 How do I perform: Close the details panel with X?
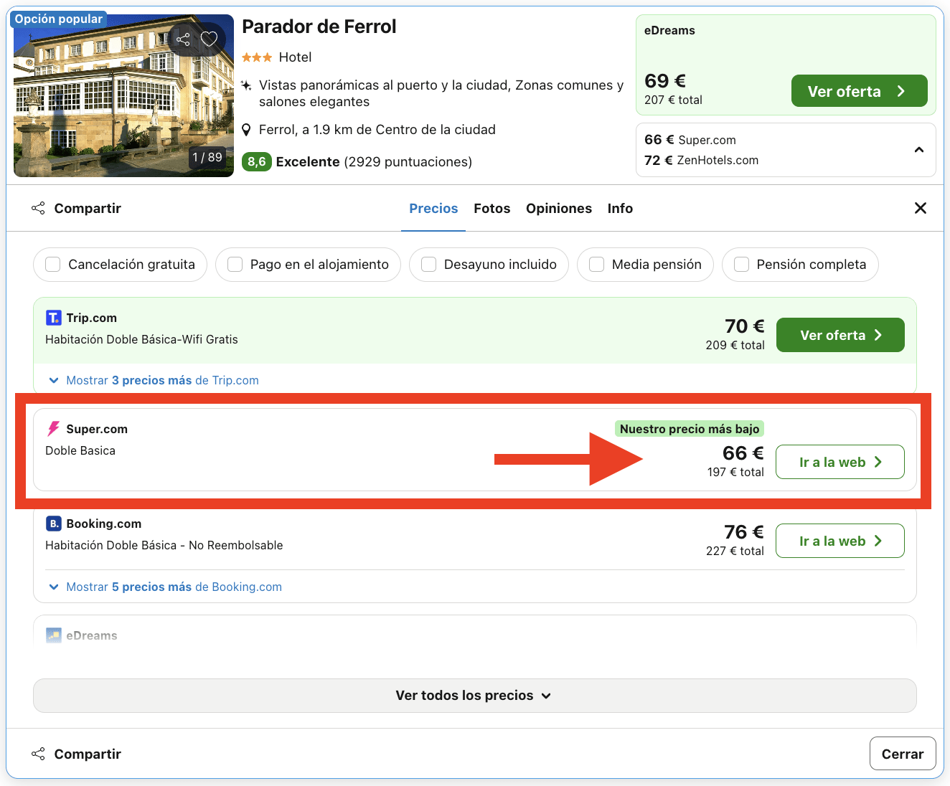[x=921, y=208]
